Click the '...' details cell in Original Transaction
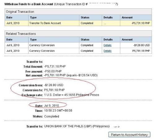 tap(111, 23)
